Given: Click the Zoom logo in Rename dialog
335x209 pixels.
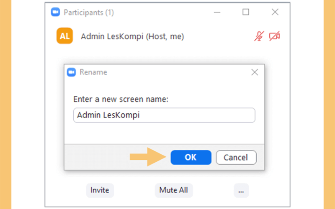Looking at the screenshot, I should pyautogui.click(x=71, y=72).
